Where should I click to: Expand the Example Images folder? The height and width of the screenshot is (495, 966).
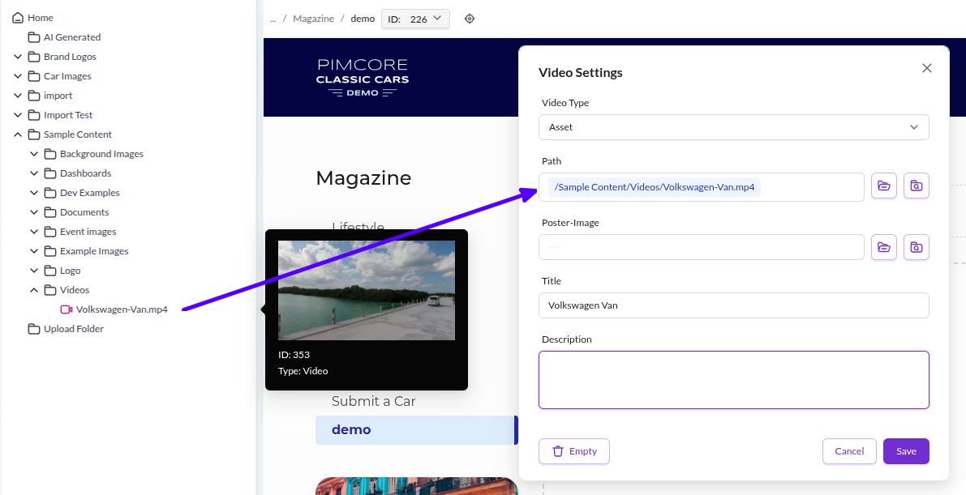pyautogui.click(x=34, y=251)
